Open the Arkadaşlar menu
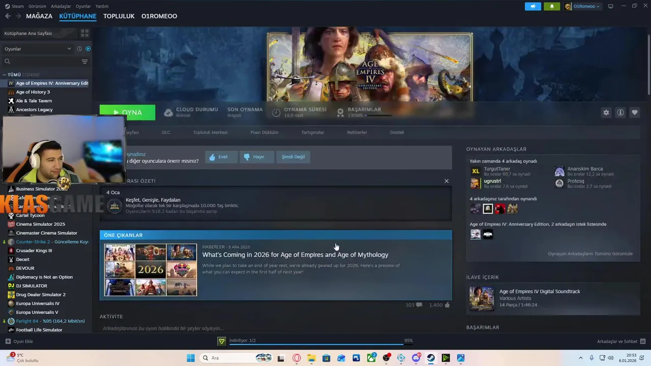 pyautogui.click(x=61, y=6)
